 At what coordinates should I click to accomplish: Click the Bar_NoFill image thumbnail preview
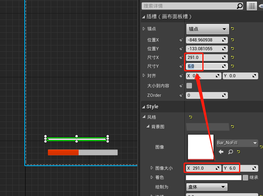click(x=201, y=147)
